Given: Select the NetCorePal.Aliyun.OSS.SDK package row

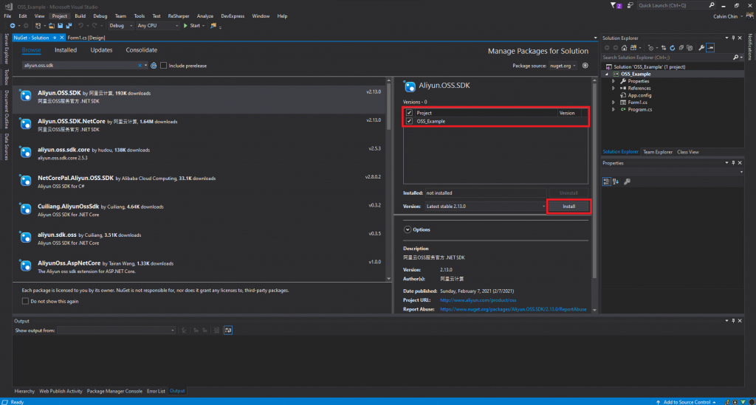Looking at the screenshot, I should [x=200, y=181].
